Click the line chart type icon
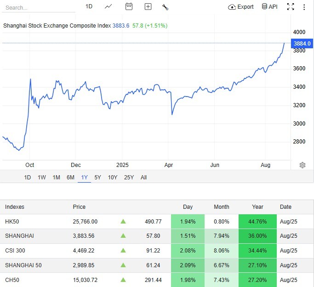This screenshot has height=287, width=314. 108,6
